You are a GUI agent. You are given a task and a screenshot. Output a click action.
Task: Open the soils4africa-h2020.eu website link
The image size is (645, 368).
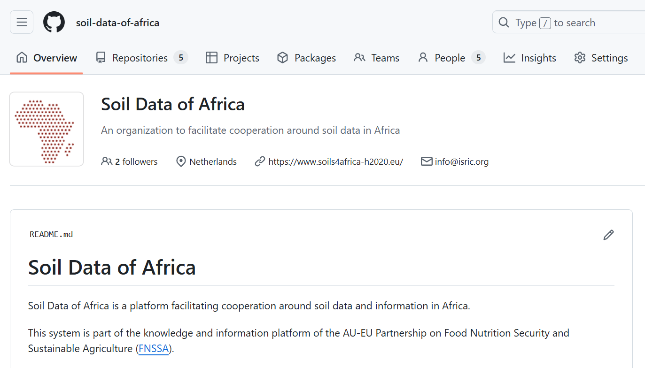coord(335,161)
